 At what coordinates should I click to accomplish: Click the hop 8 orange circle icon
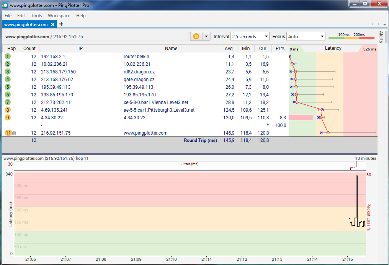pos(8,110)
